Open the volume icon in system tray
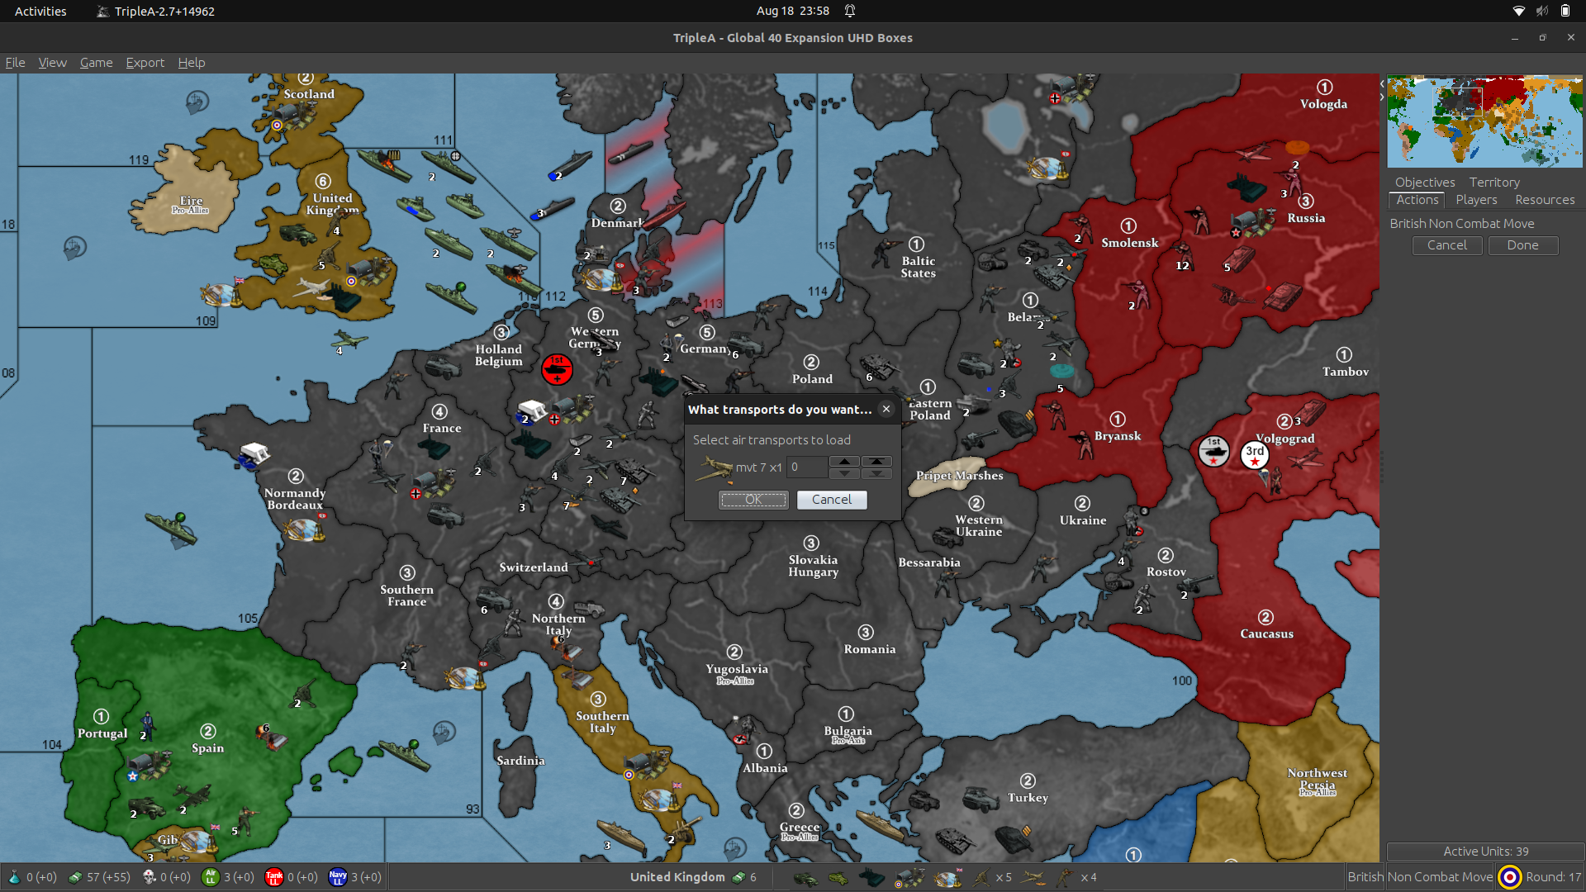 coord(1541,11)
